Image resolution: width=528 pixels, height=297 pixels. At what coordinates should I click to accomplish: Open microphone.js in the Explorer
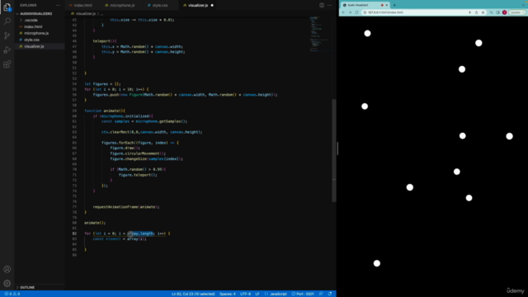click(36, 33)
